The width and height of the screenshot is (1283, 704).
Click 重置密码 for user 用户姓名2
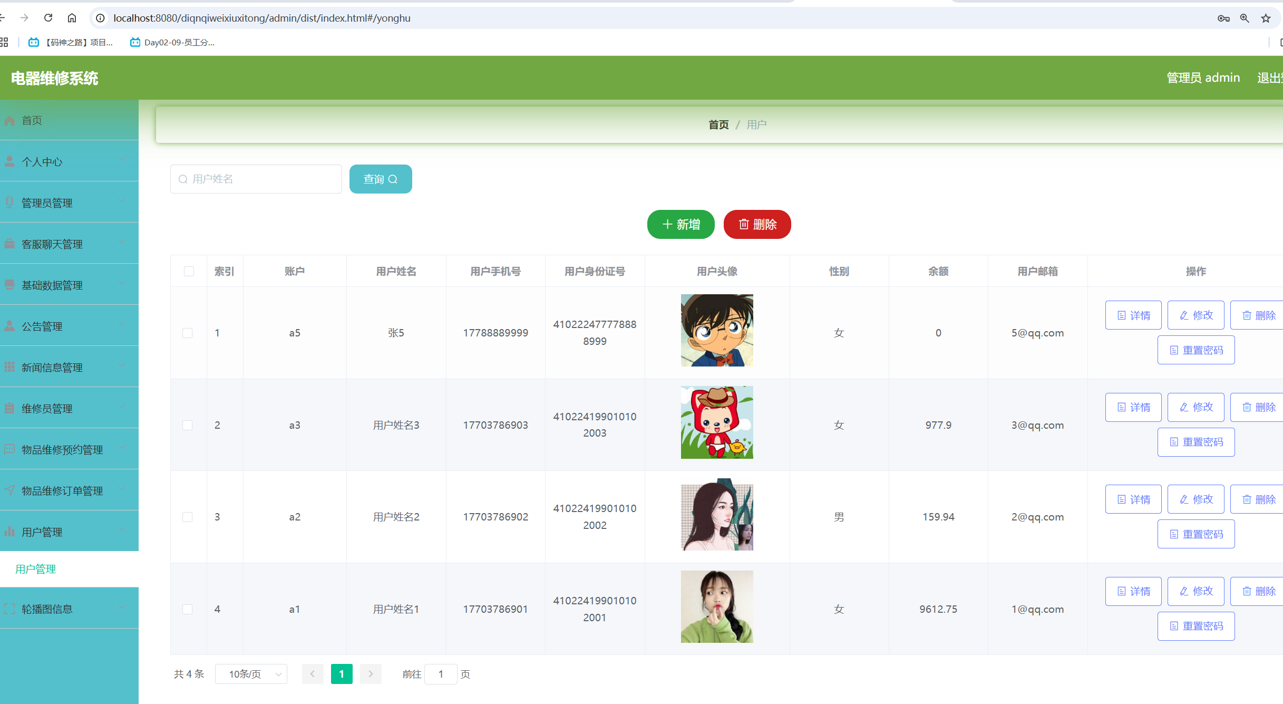tap(1196, 534)
